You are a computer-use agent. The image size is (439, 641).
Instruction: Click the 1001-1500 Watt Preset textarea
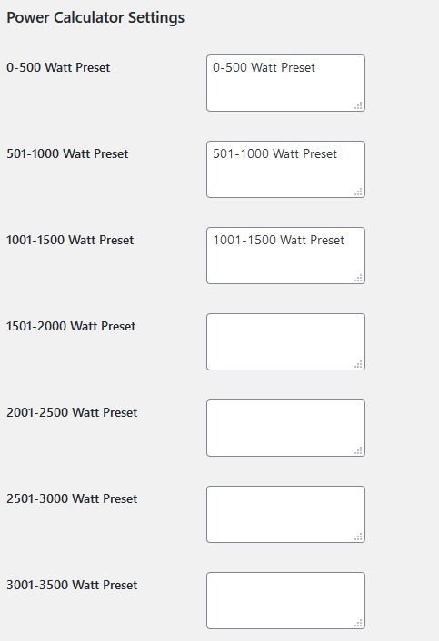285,255
